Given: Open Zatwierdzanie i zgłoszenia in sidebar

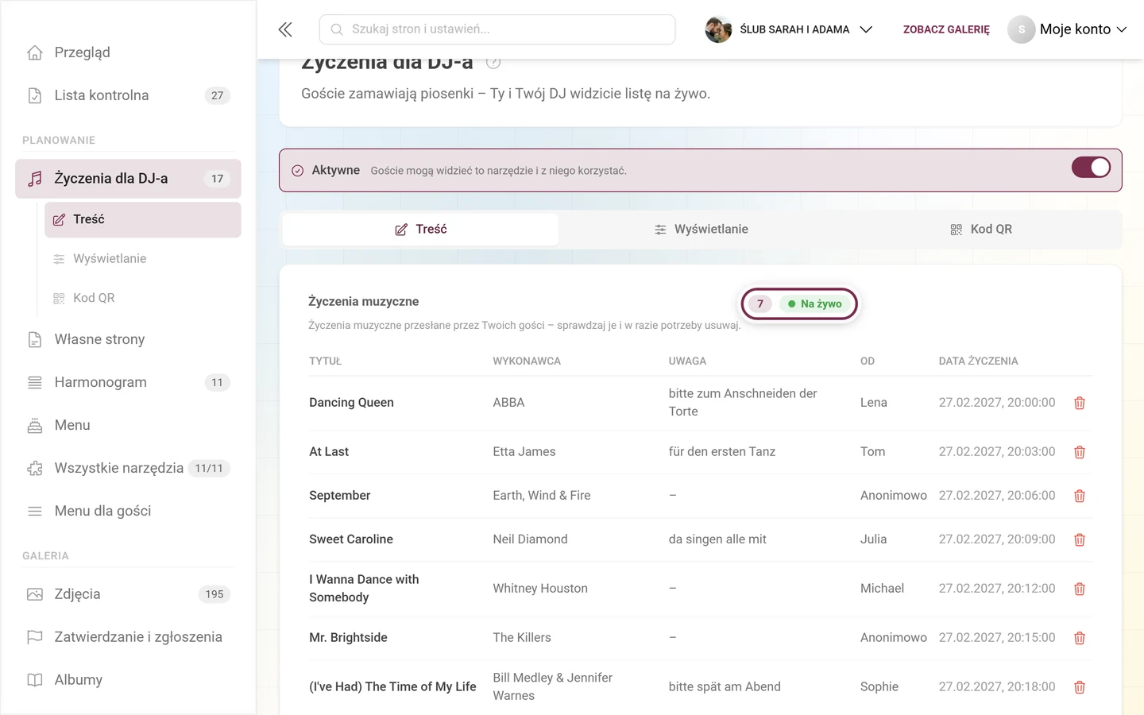Looking at the screenshot, I should click(128, 637).
